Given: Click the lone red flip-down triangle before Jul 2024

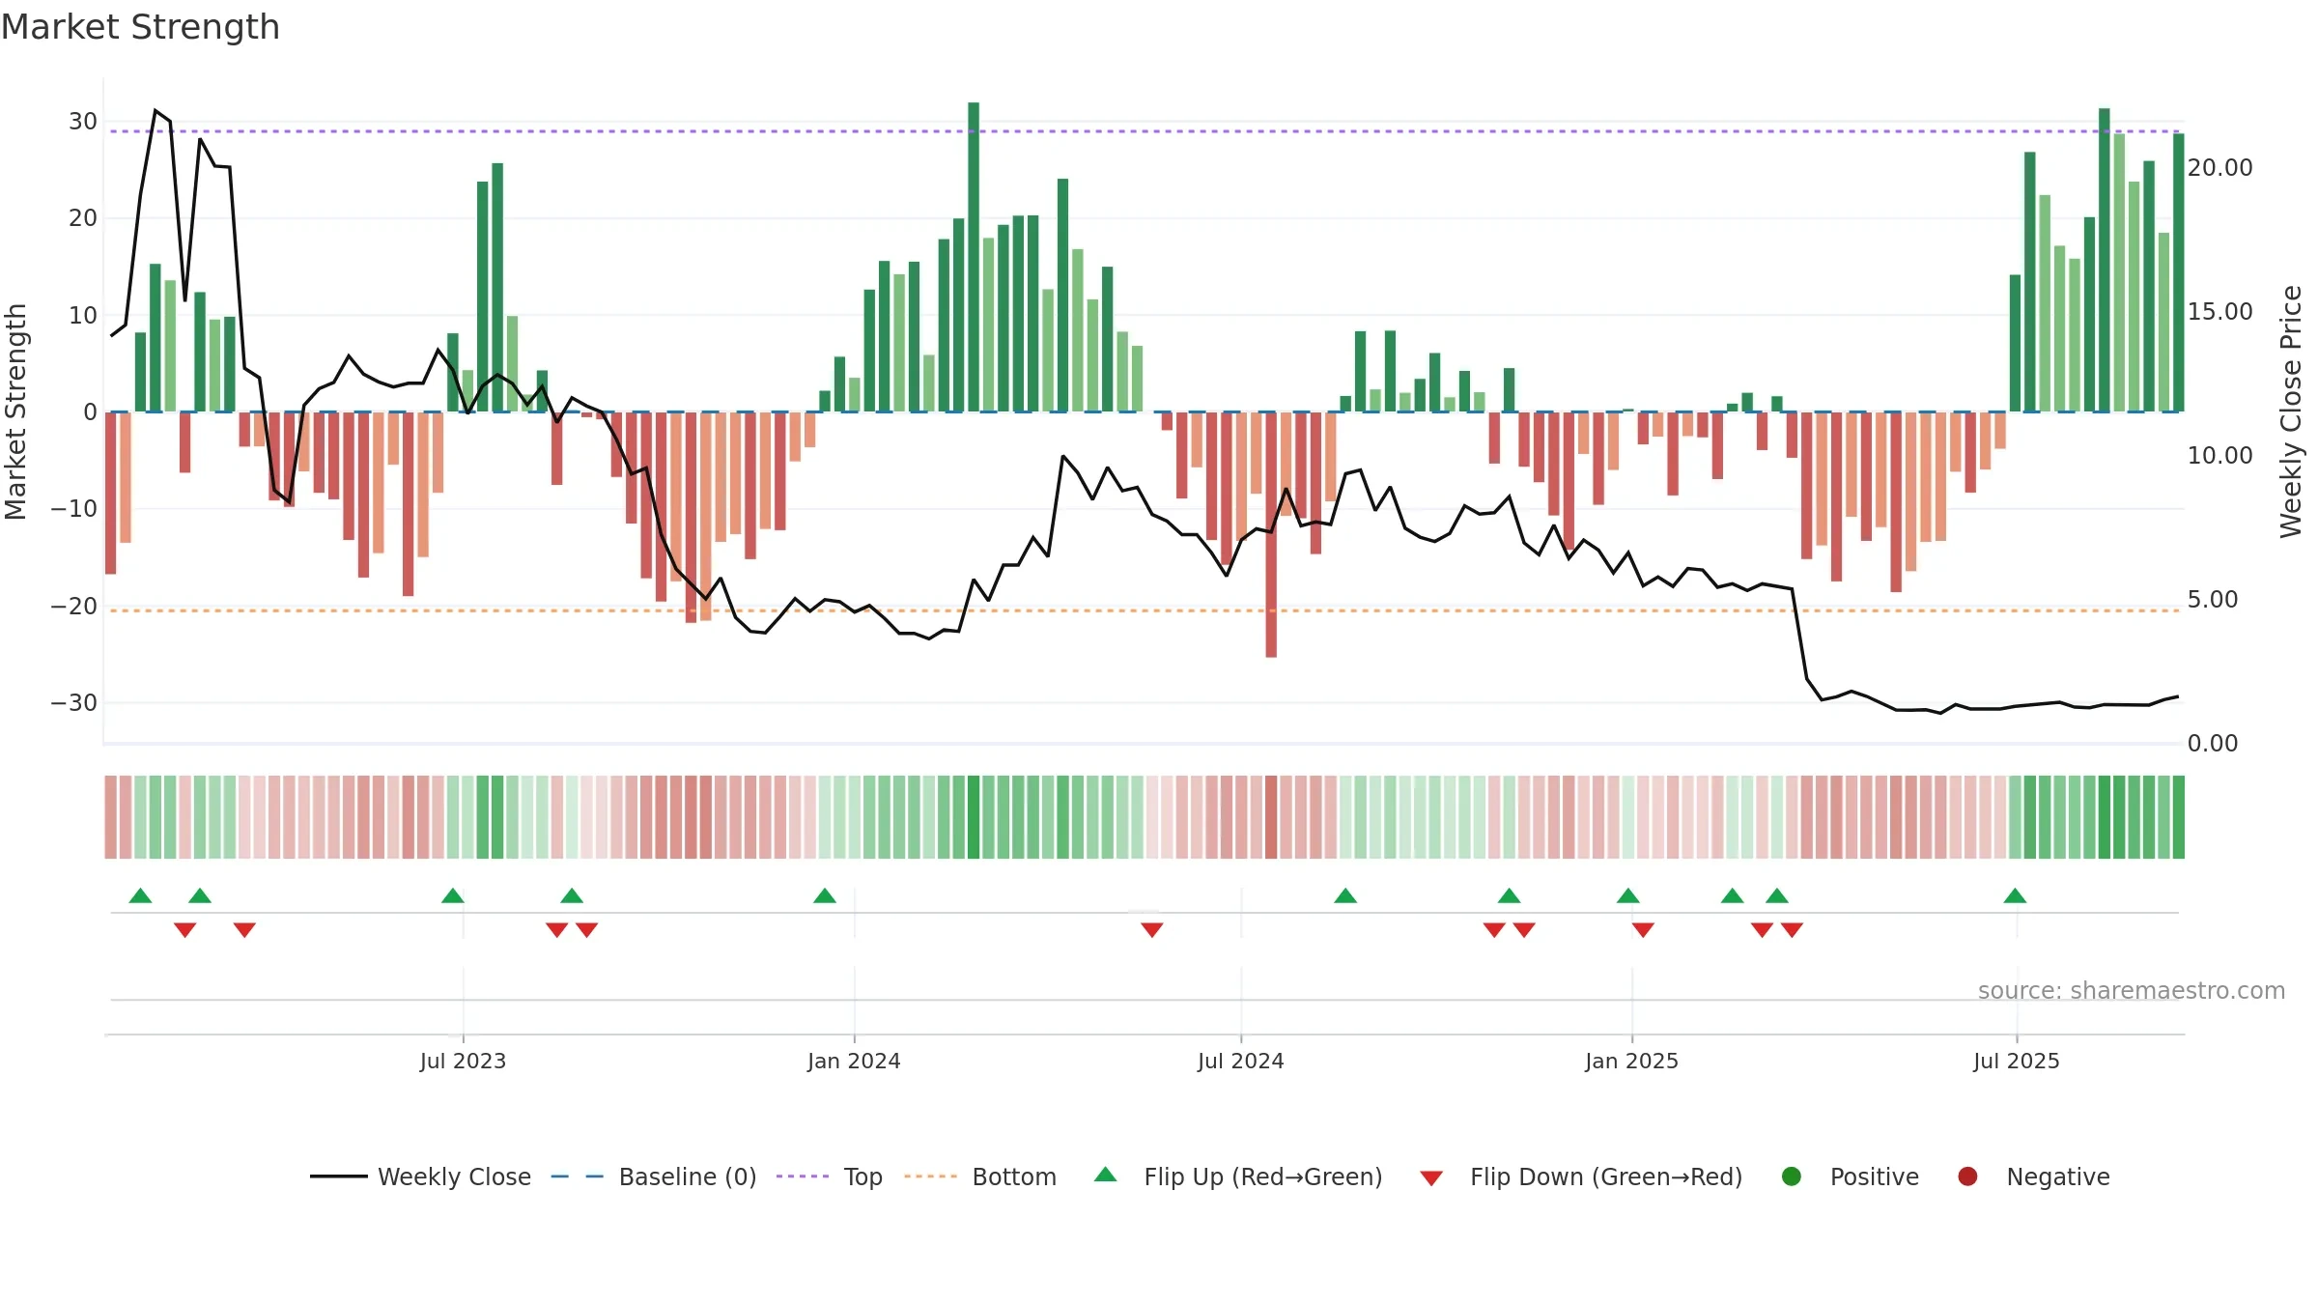Looking at the screenshot, I should pos(1152,929).
